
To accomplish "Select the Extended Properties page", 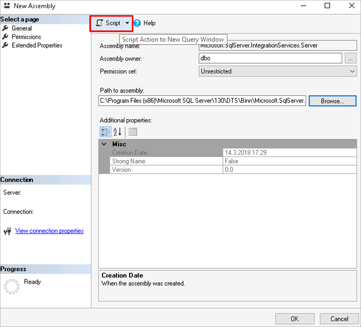I will point(37,45).
